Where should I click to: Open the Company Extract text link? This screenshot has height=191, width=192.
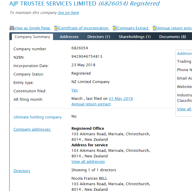[x=133, y=28]
